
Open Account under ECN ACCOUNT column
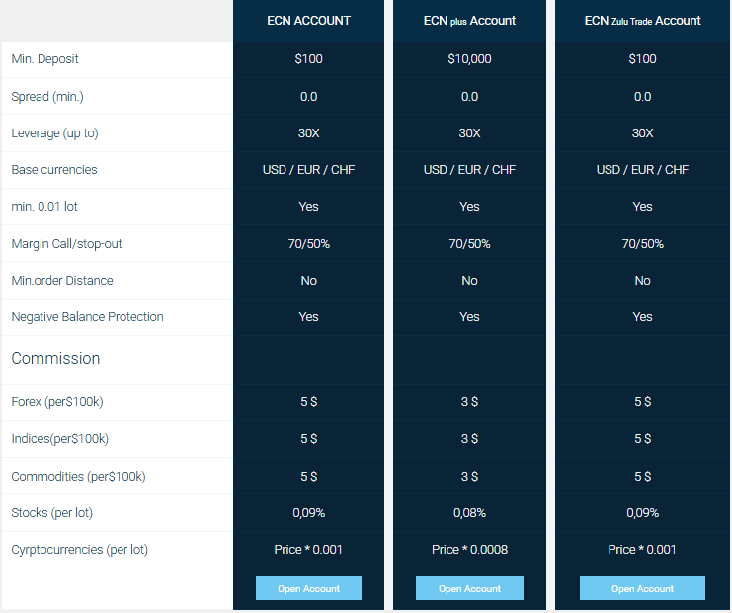[x=308, y=588]
